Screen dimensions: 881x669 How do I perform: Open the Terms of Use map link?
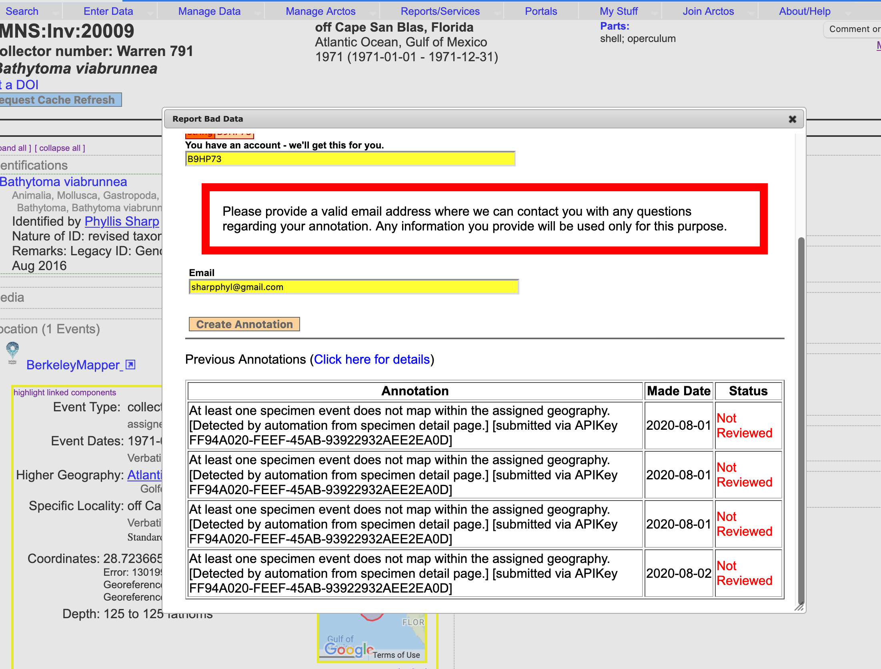coord(396,655)
